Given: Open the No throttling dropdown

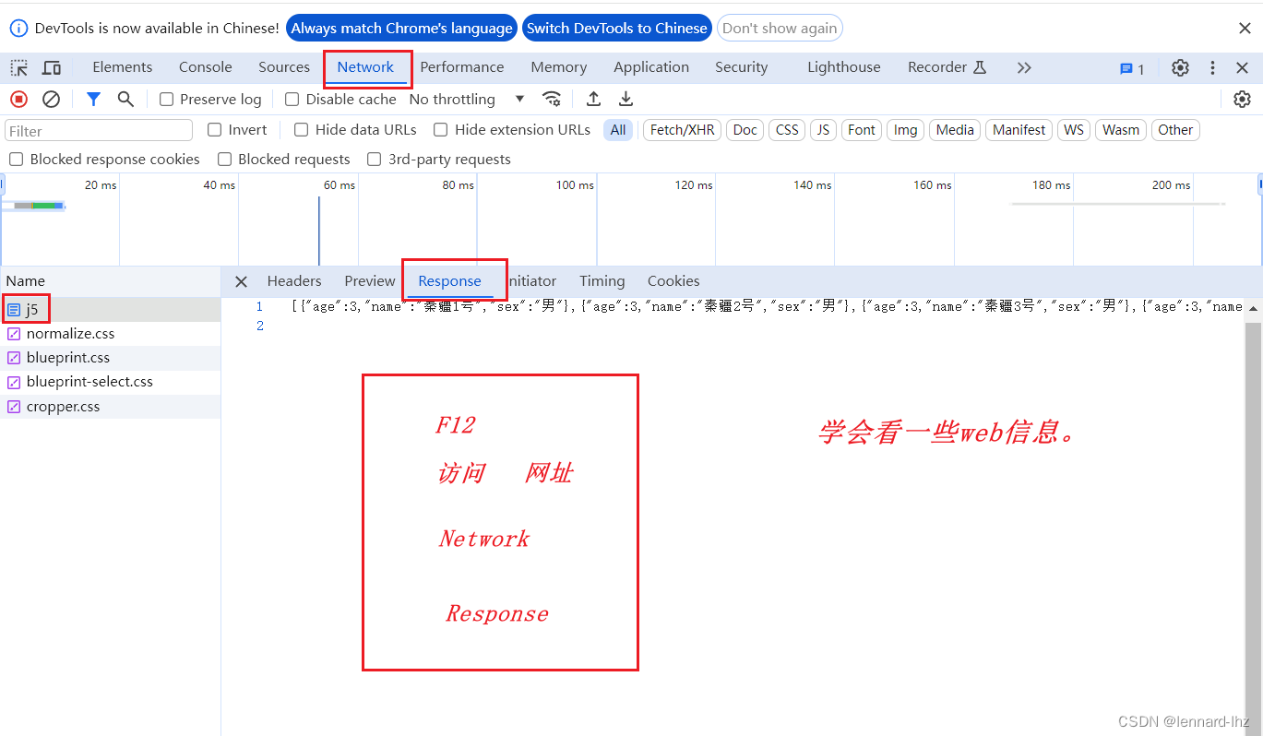Looking at the screenshot, I should (467, 99).
